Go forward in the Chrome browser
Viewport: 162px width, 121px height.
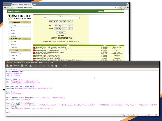pos(8,8)
